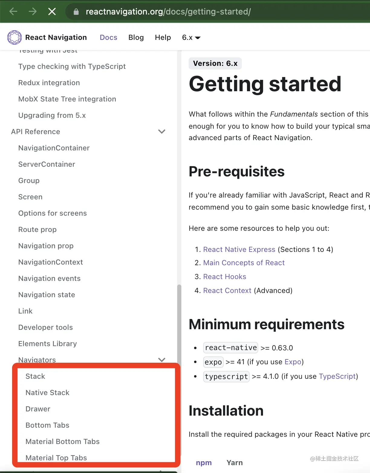Follow the Main Concepts of React link

[x=244, y=263]
